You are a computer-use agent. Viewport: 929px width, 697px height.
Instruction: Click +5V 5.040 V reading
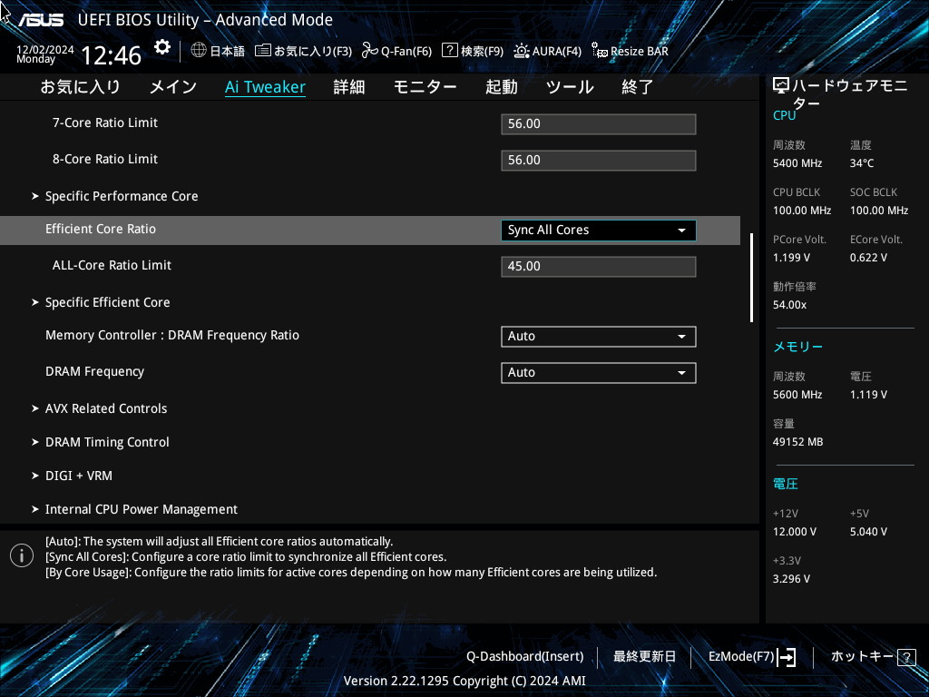(868, 532)
